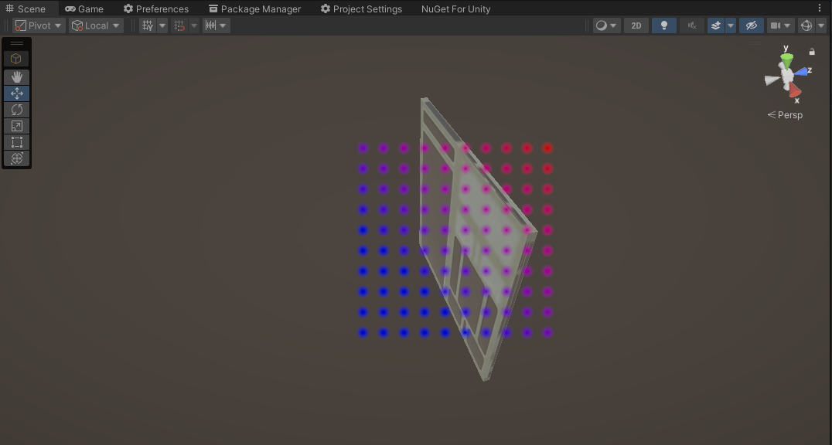The height and width of the screenshot is (445, 832).
Task: Toggle gizmo visibility eye icon
Action: [x=751, y=25]
